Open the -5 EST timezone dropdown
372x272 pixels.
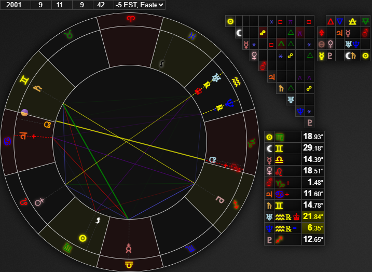[x=139, y=5]
